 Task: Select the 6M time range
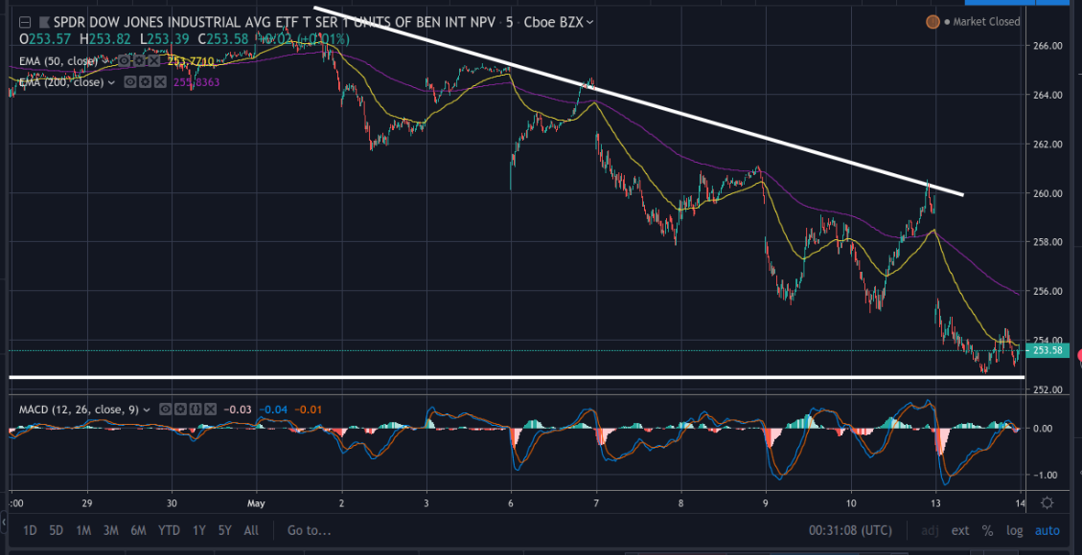(x=138, y=531)
